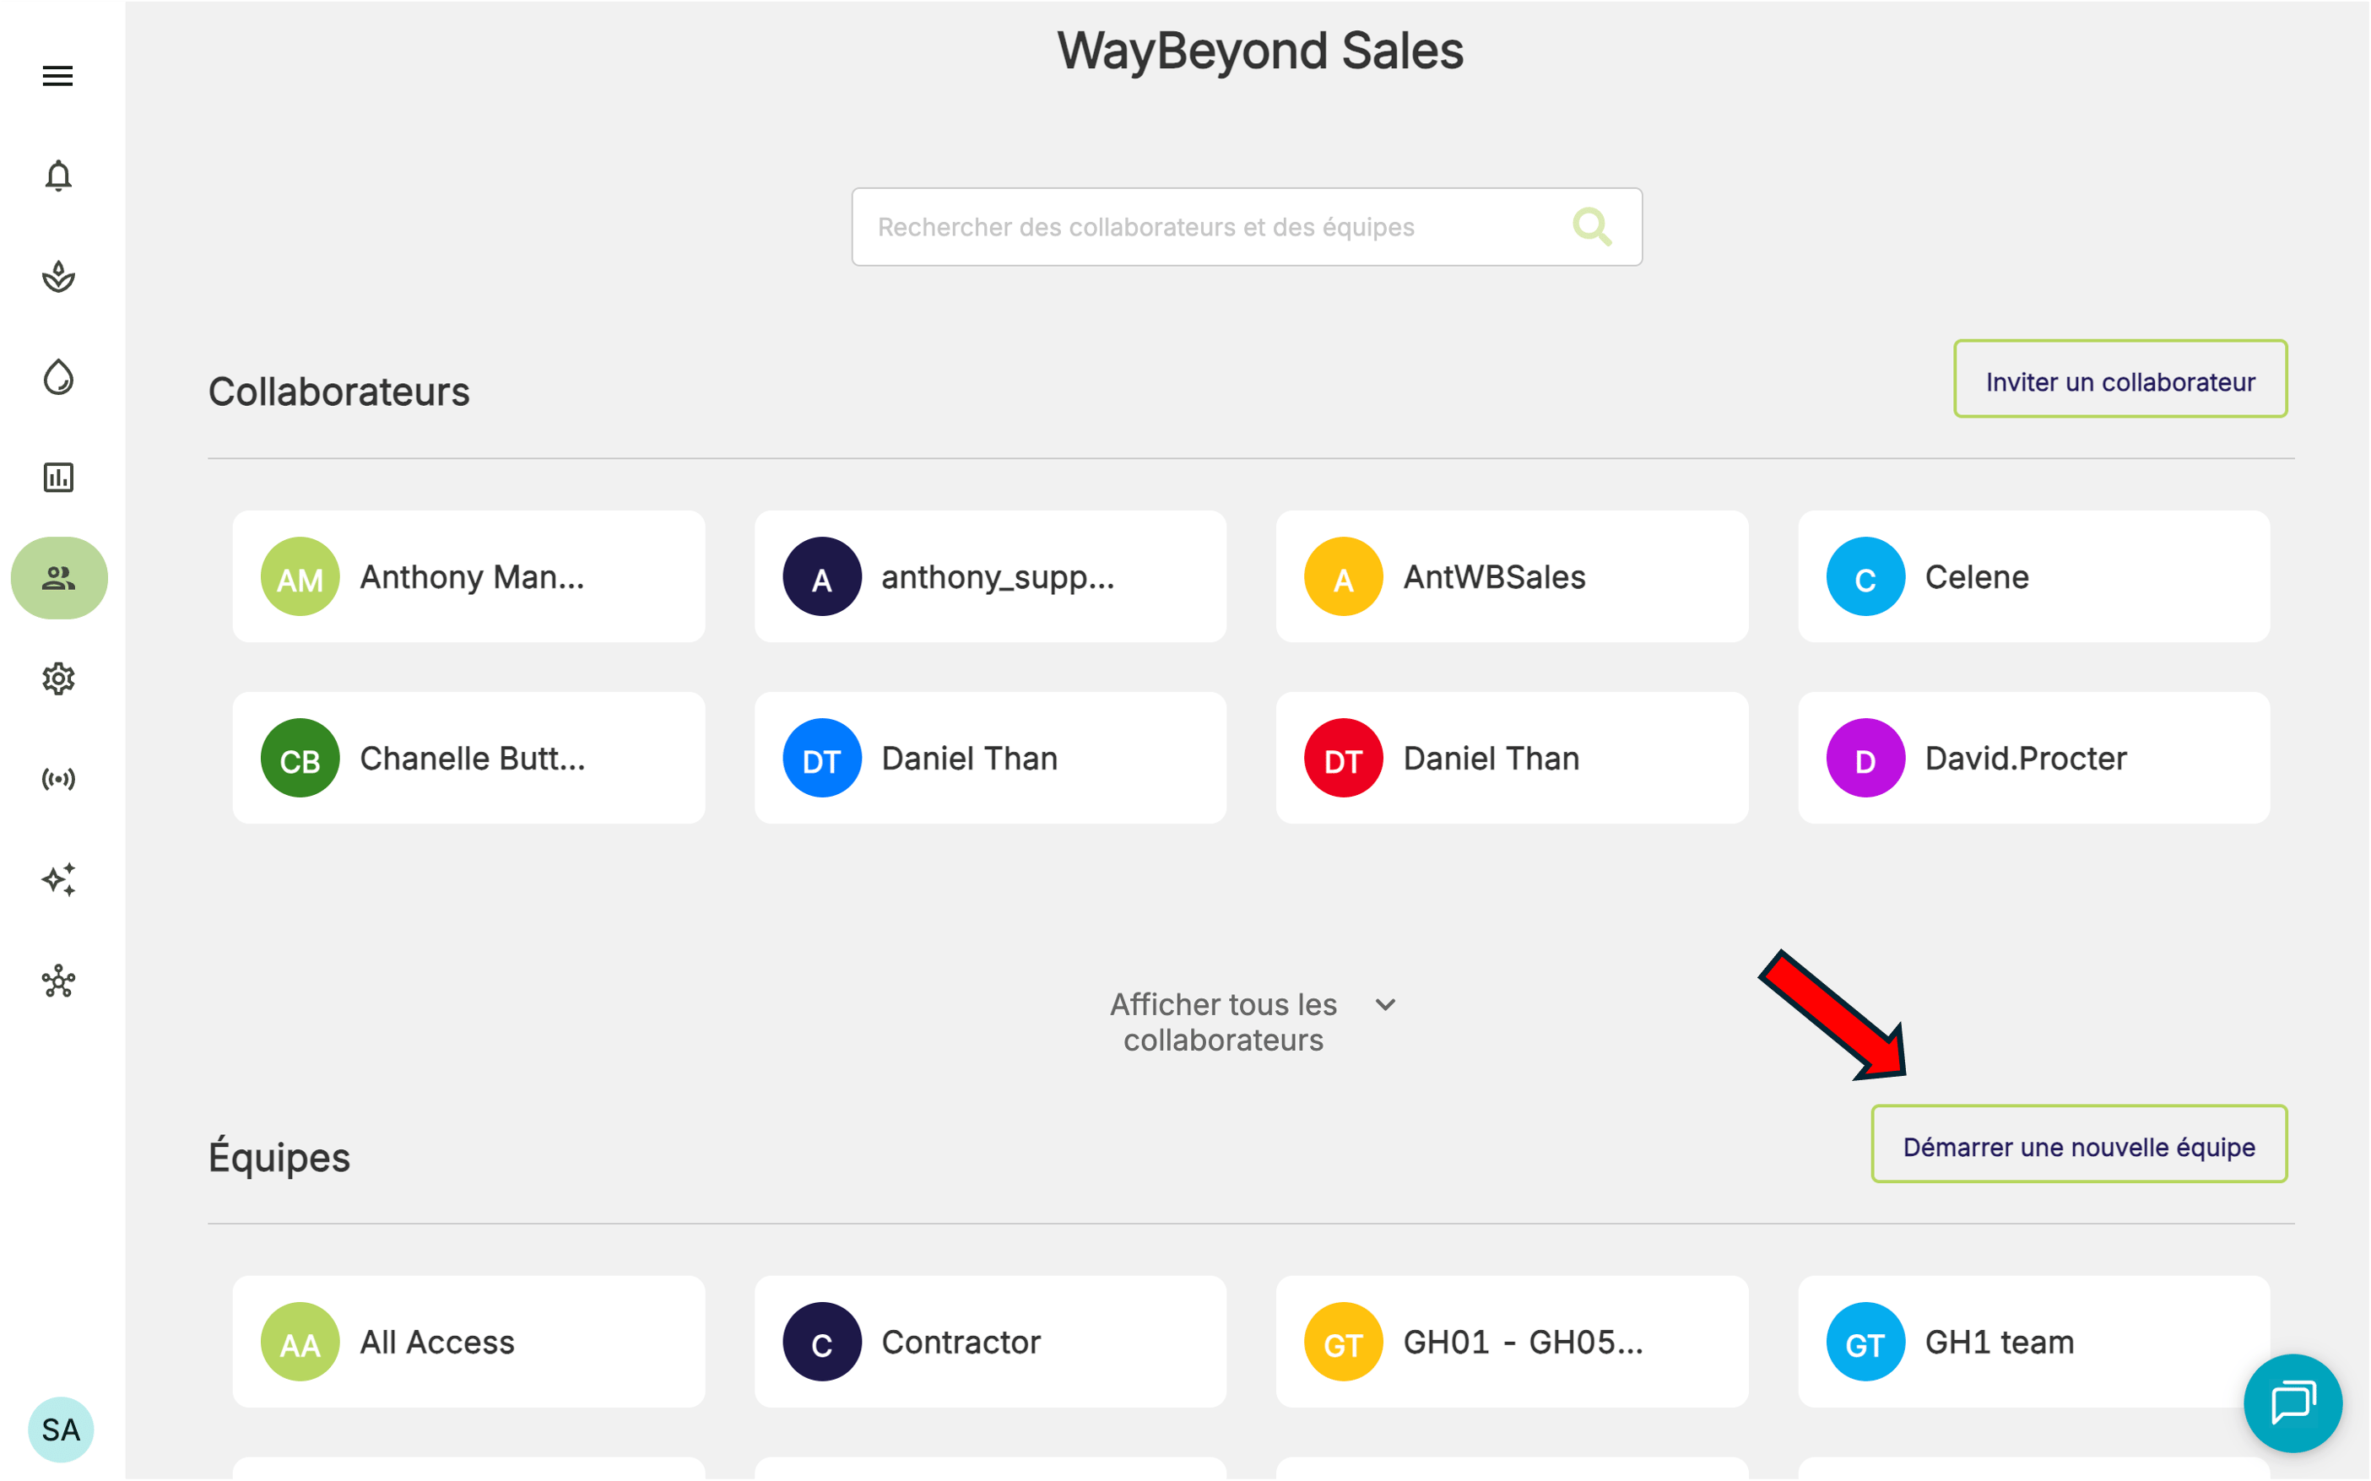The width and height of the screenshot is (2371, 1481).
Task: Focus the collaborators and teams search field
Action: 1246,227
